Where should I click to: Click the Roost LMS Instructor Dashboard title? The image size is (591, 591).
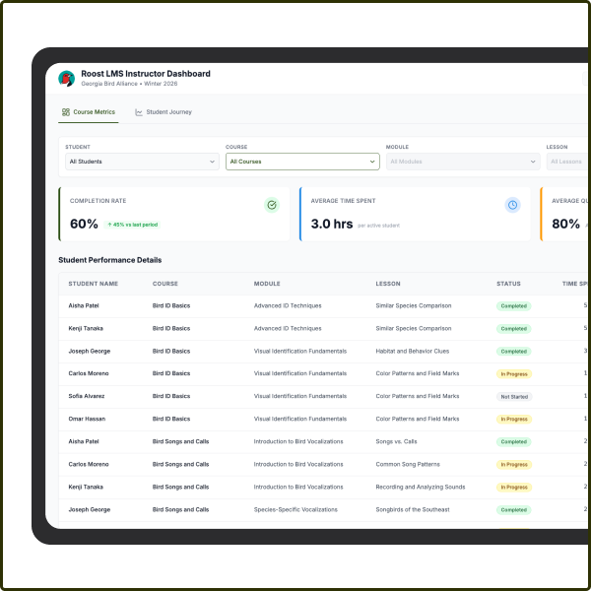(146, 74)
